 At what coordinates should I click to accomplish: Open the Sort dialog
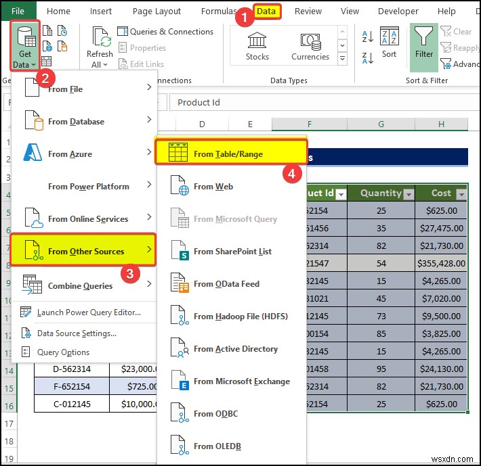coord(390,42)
